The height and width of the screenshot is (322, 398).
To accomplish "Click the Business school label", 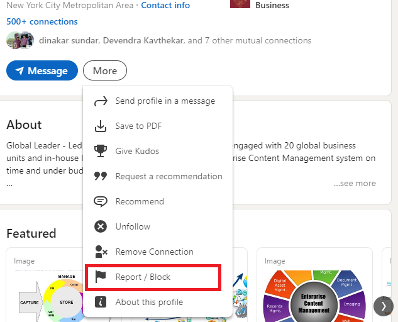I will (x=272, y=5).
